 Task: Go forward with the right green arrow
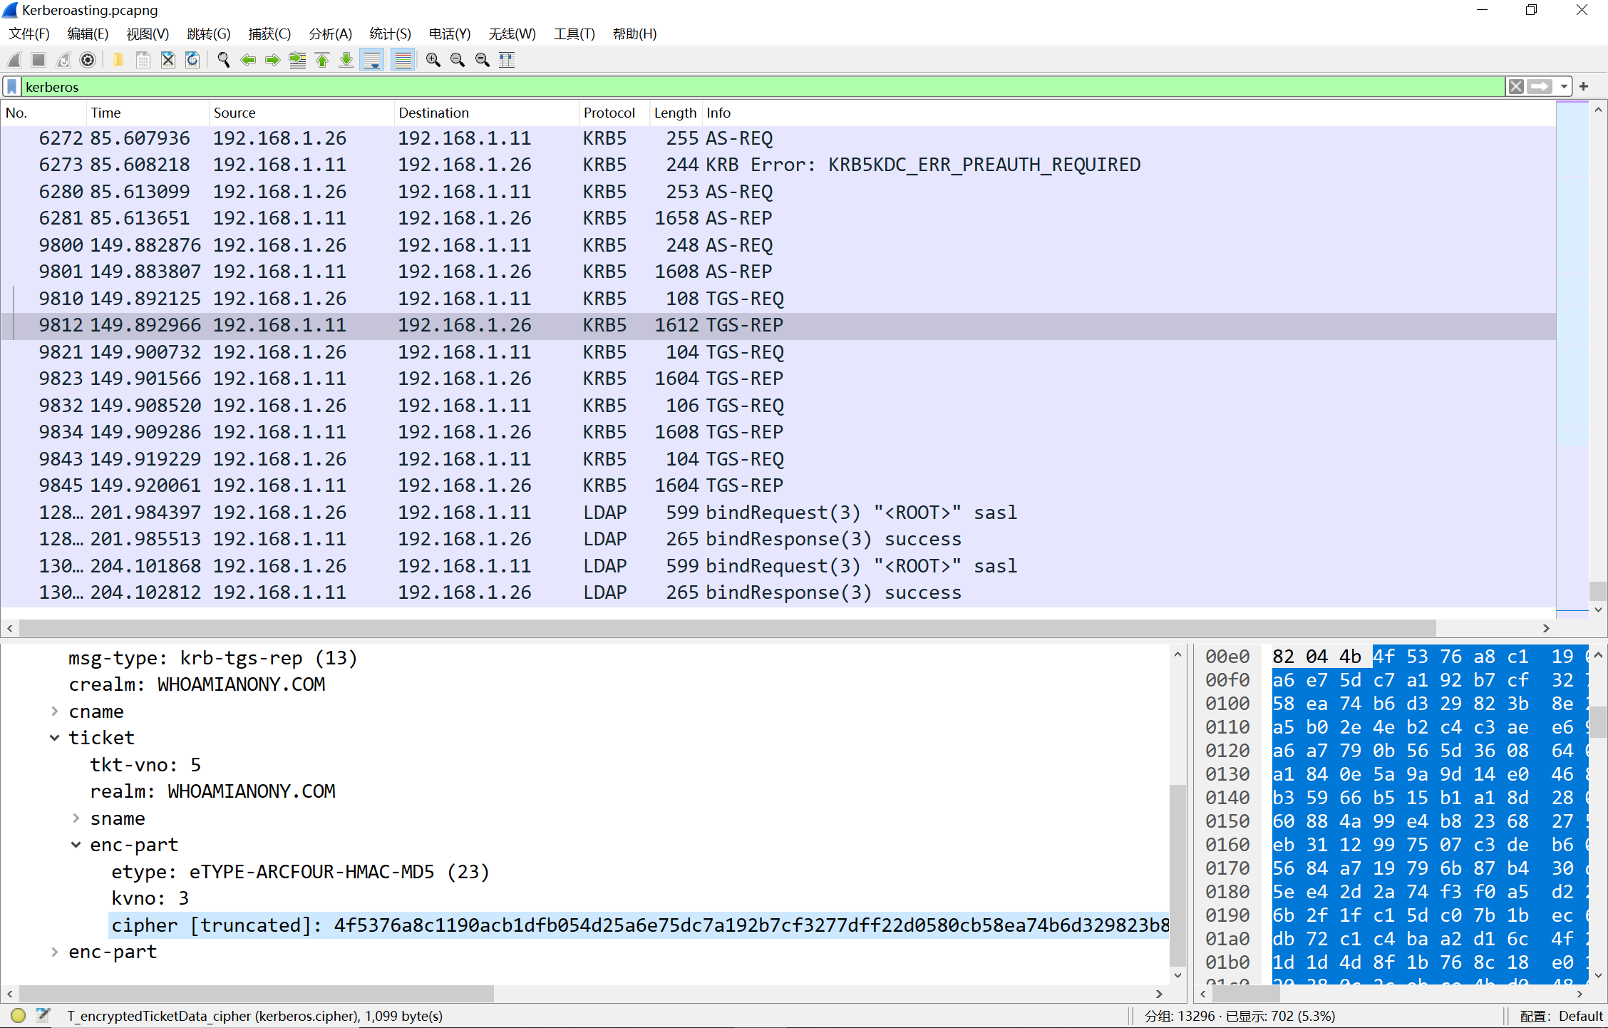coord(272,60)
